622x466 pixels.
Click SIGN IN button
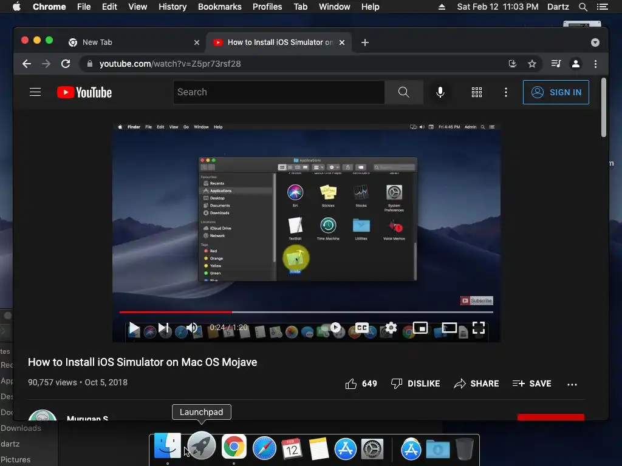[x=556, y=92]
